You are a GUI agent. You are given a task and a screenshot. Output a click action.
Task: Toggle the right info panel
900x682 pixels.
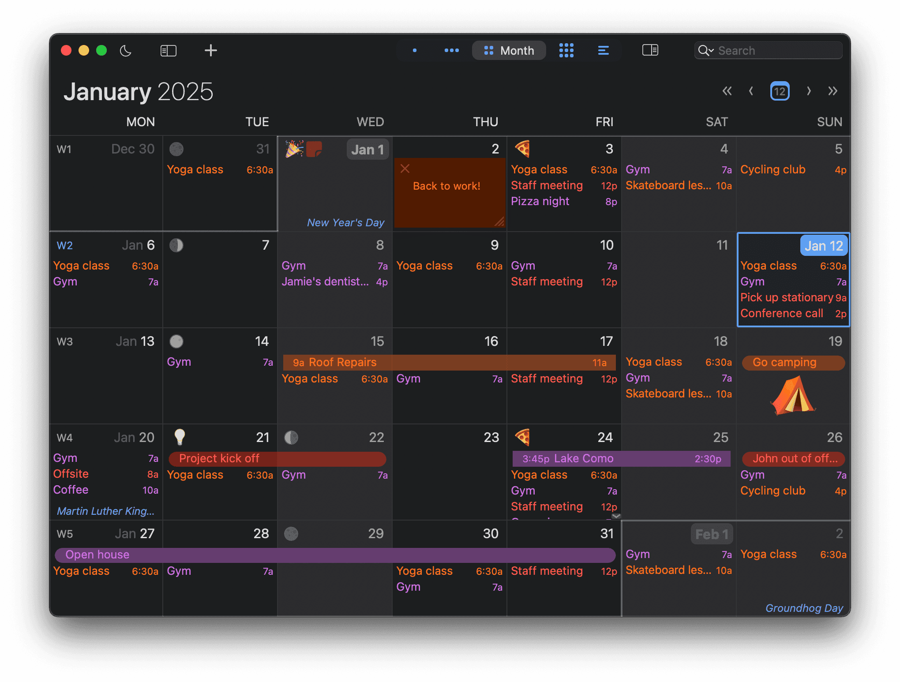649,50
